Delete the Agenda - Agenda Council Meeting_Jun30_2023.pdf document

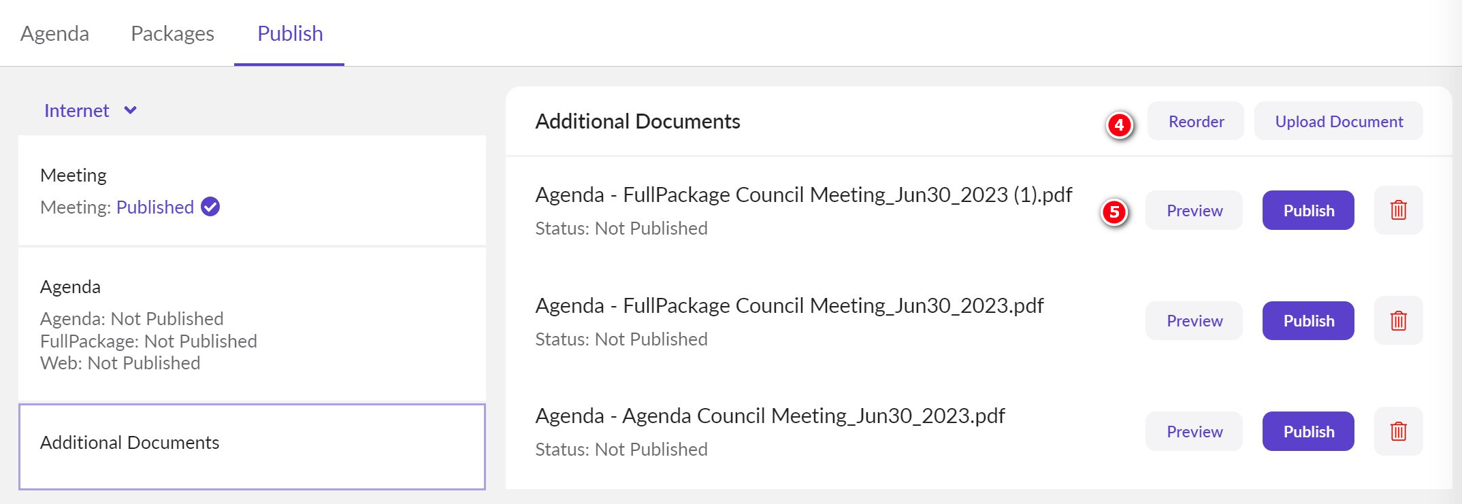click(x=1398, y=431)
